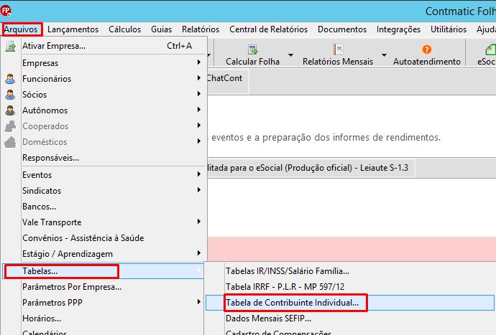Open the Ajuda menu
The height and width of the screenshot is (335, 496).
(485, 29)
